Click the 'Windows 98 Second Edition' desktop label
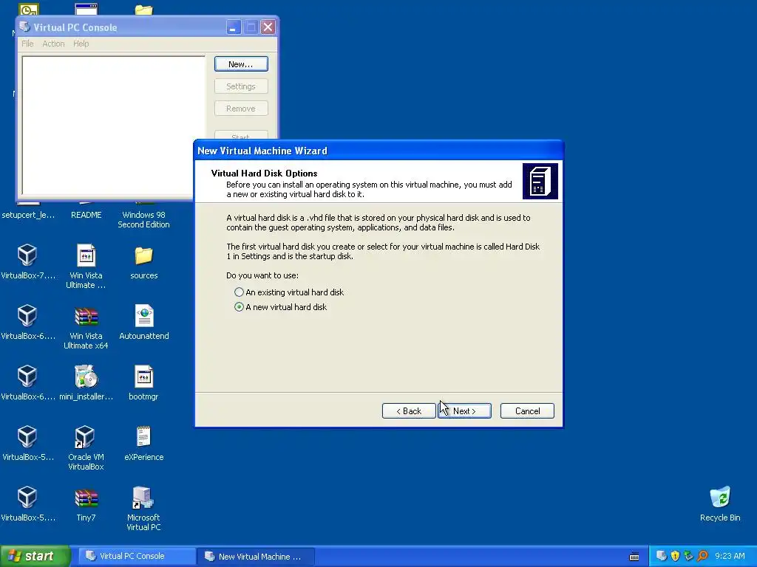Viewport: 757px width, 567px height. coord(144,220)
